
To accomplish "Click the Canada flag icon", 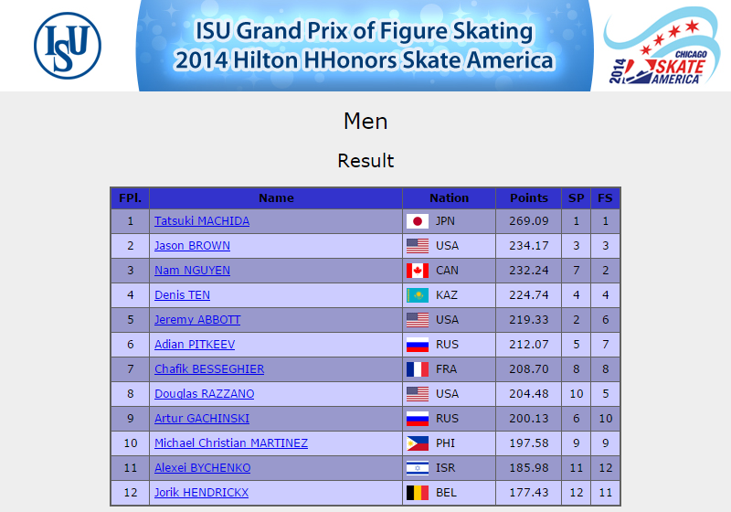I will 418,271.
